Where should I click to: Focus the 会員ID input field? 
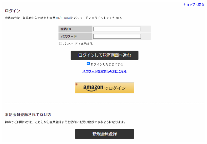click(117, 29)
